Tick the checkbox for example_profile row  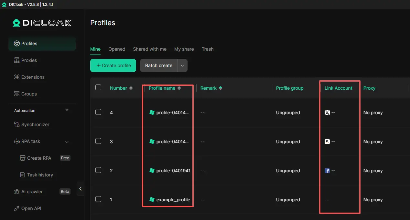[98, 199]
